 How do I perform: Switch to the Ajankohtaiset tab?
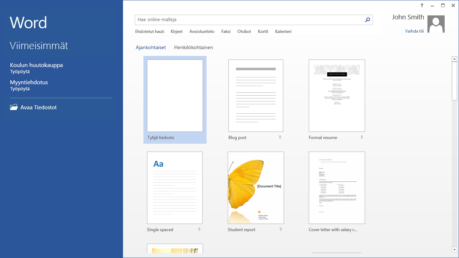click(x=151, y=47)
